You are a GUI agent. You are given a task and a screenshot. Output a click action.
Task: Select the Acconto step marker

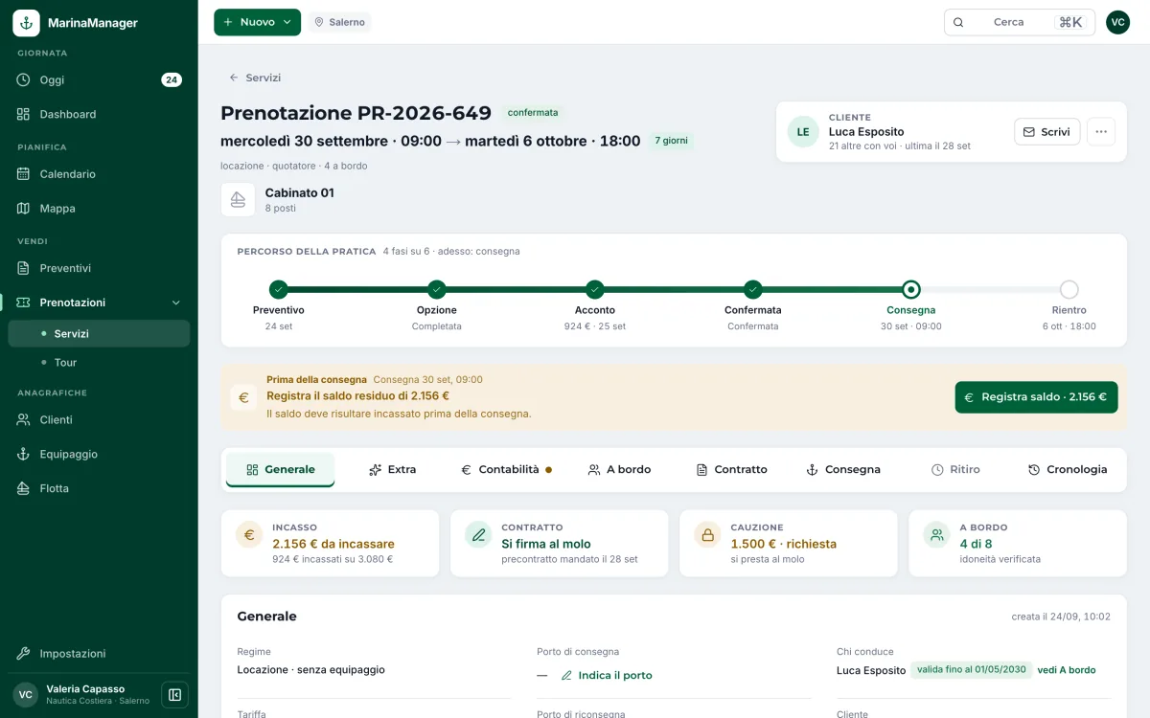[595, 289]
